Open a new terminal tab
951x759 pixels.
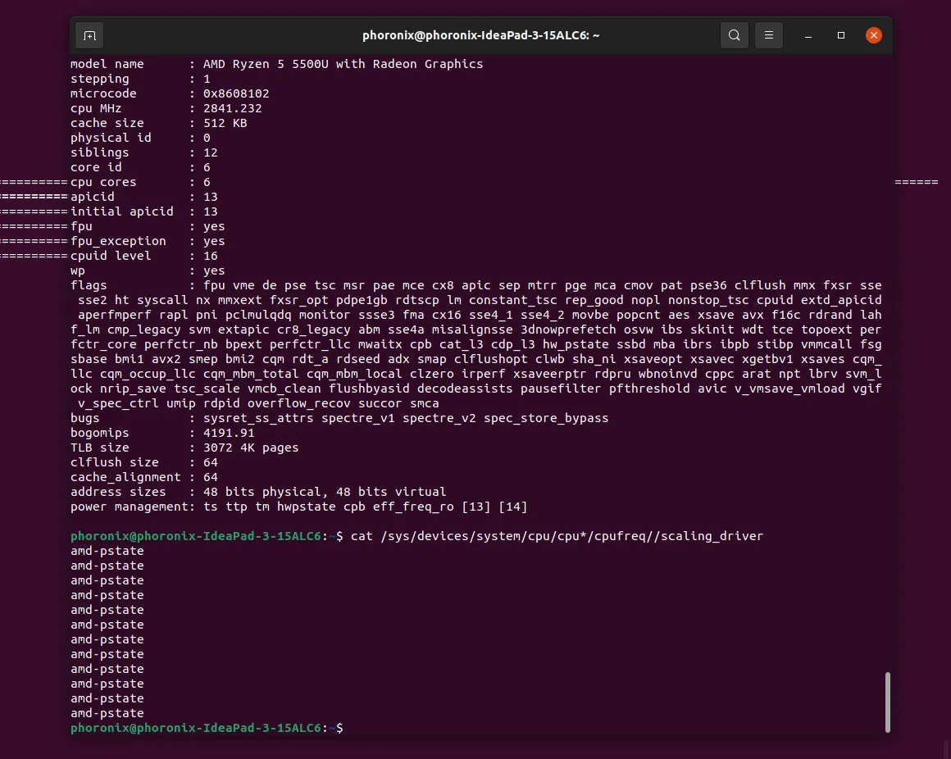point(89,36)
